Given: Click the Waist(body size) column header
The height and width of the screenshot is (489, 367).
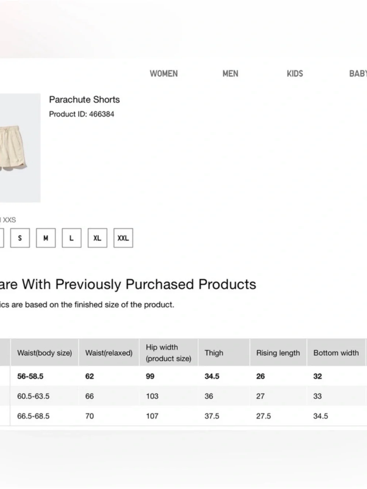Looking at the screenshot, I should (x=44, y=353).
